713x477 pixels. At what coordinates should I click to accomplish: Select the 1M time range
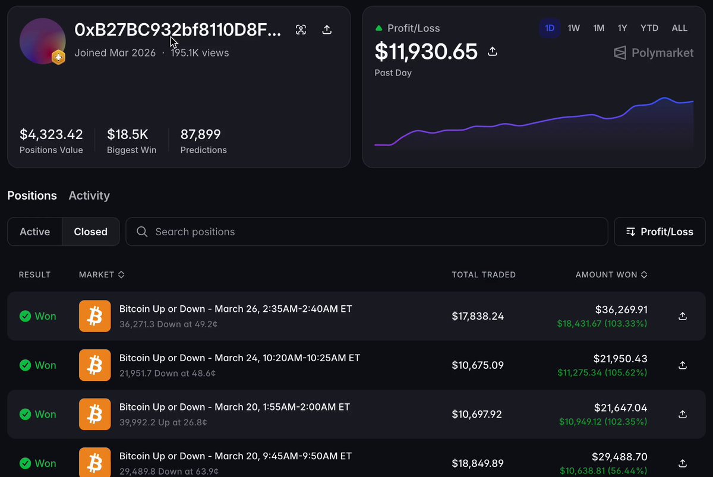coord(598,28)
